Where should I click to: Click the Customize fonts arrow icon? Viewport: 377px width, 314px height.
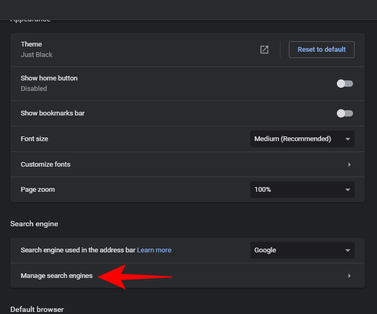click(x=349, y=165)
